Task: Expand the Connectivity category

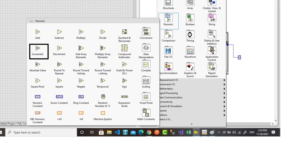Action: (193, 102)
